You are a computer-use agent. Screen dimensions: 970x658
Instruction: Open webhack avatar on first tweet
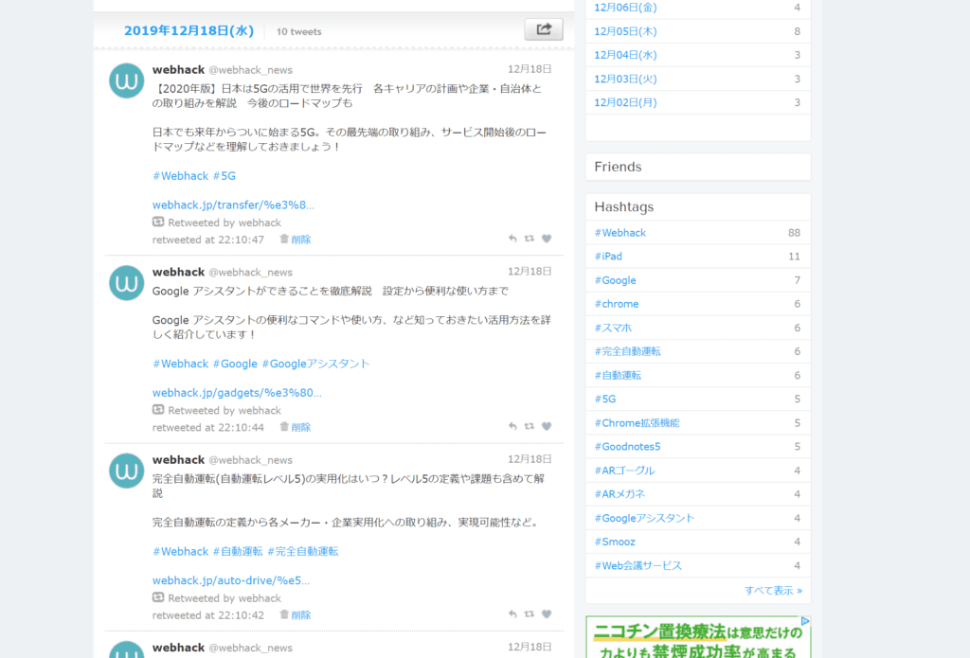126,81
